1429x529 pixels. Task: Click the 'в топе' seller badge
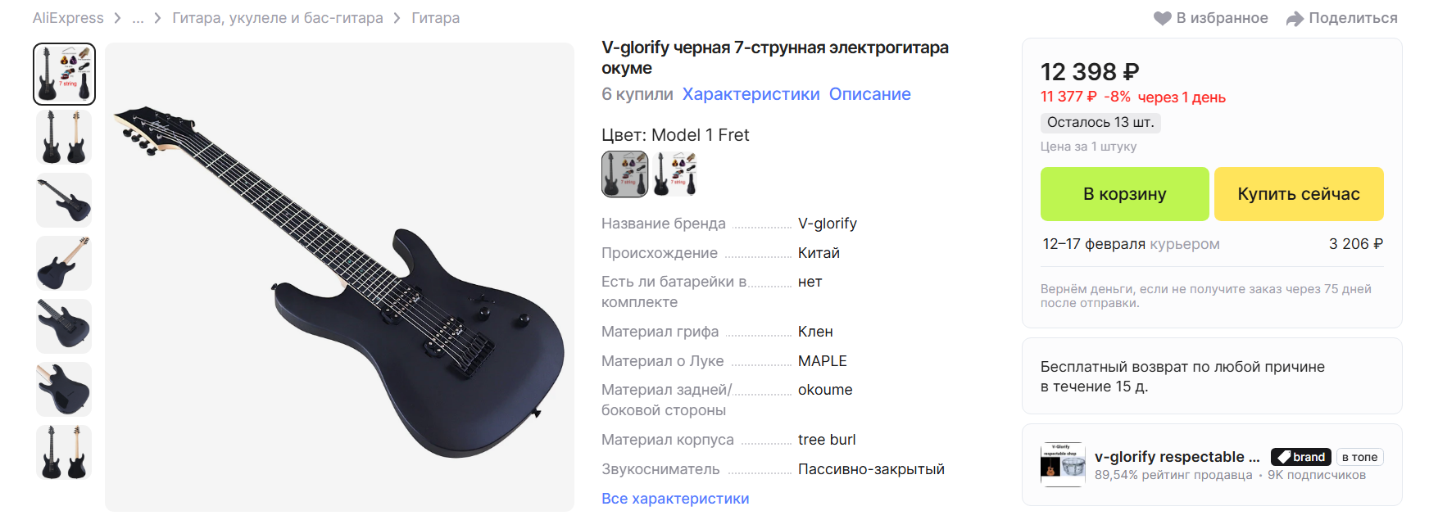1359,457
